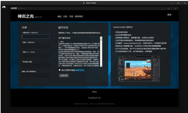The height and width of the screenshot is (113, 188).
Task: Click the 用户服务协议 heading in agreement box
Action: (64, 38)
